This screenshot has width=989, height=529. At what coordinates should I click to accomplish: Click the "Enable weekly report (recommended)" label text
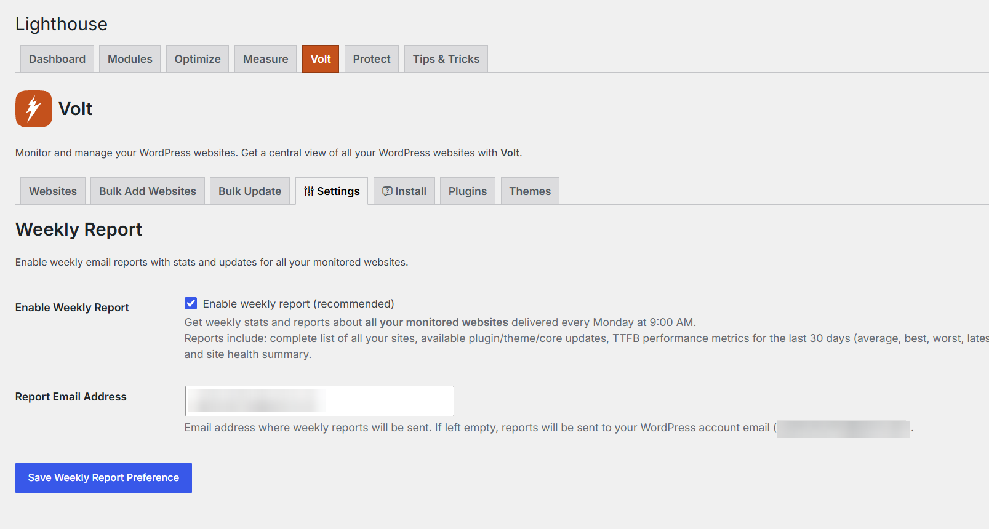tap(298, 304)
